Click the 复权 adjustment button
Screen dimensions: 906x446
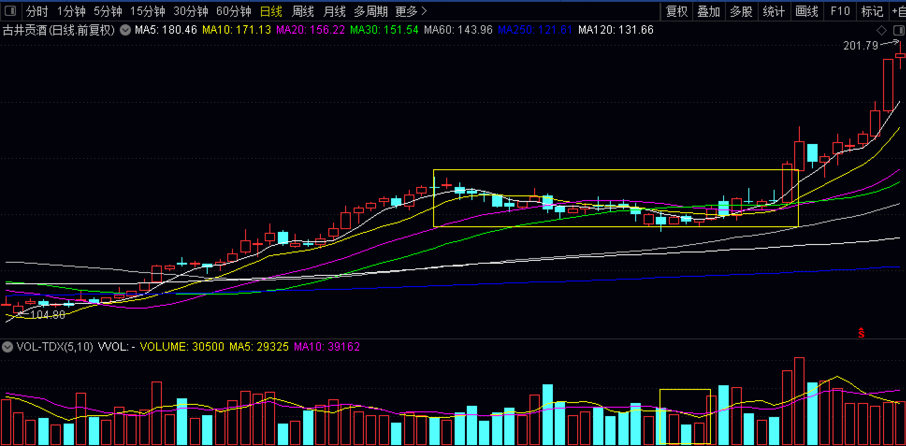[x=676, y=11]
